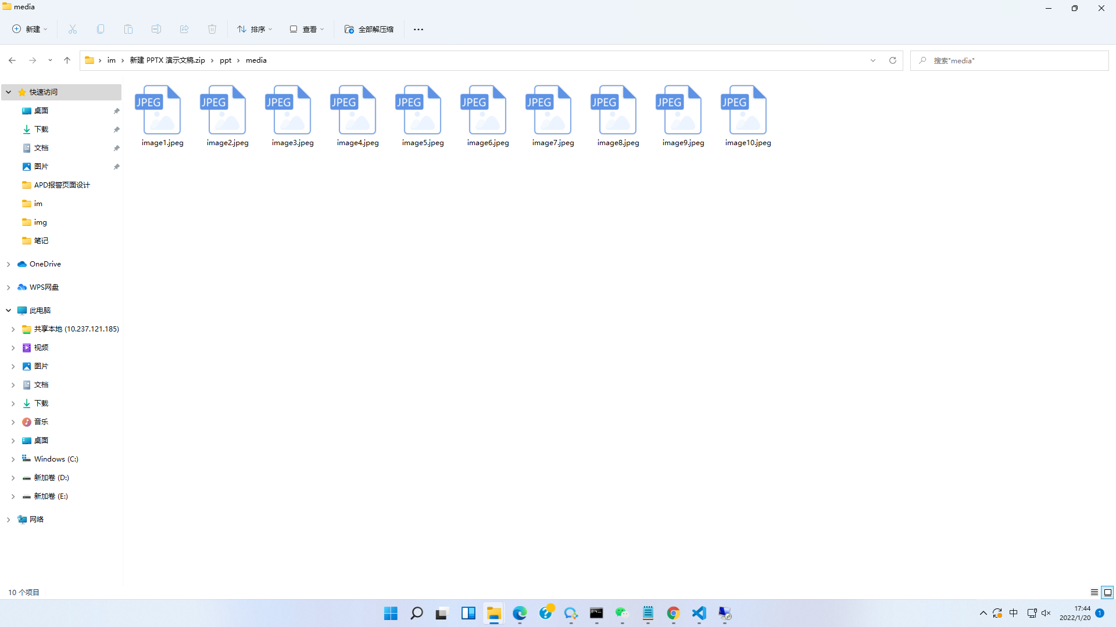Switch to details list view icon

point(1094,592)
